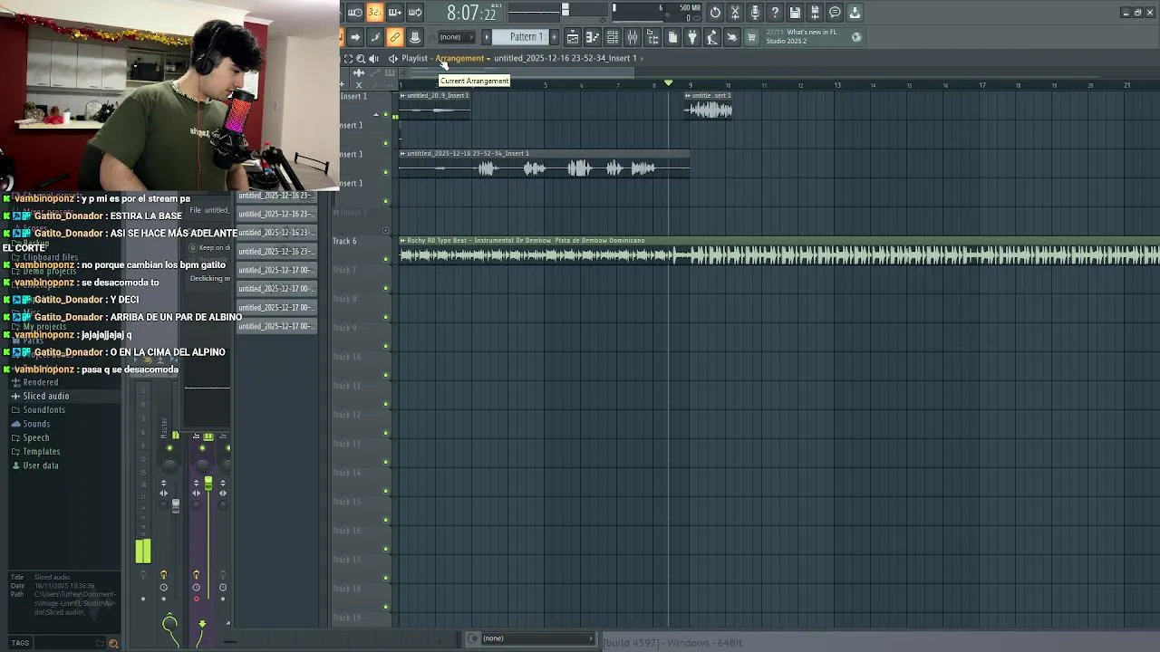This screenshot has width=1160, height=652.
Task: Click the Playlist title label
Action: [414, 58]
